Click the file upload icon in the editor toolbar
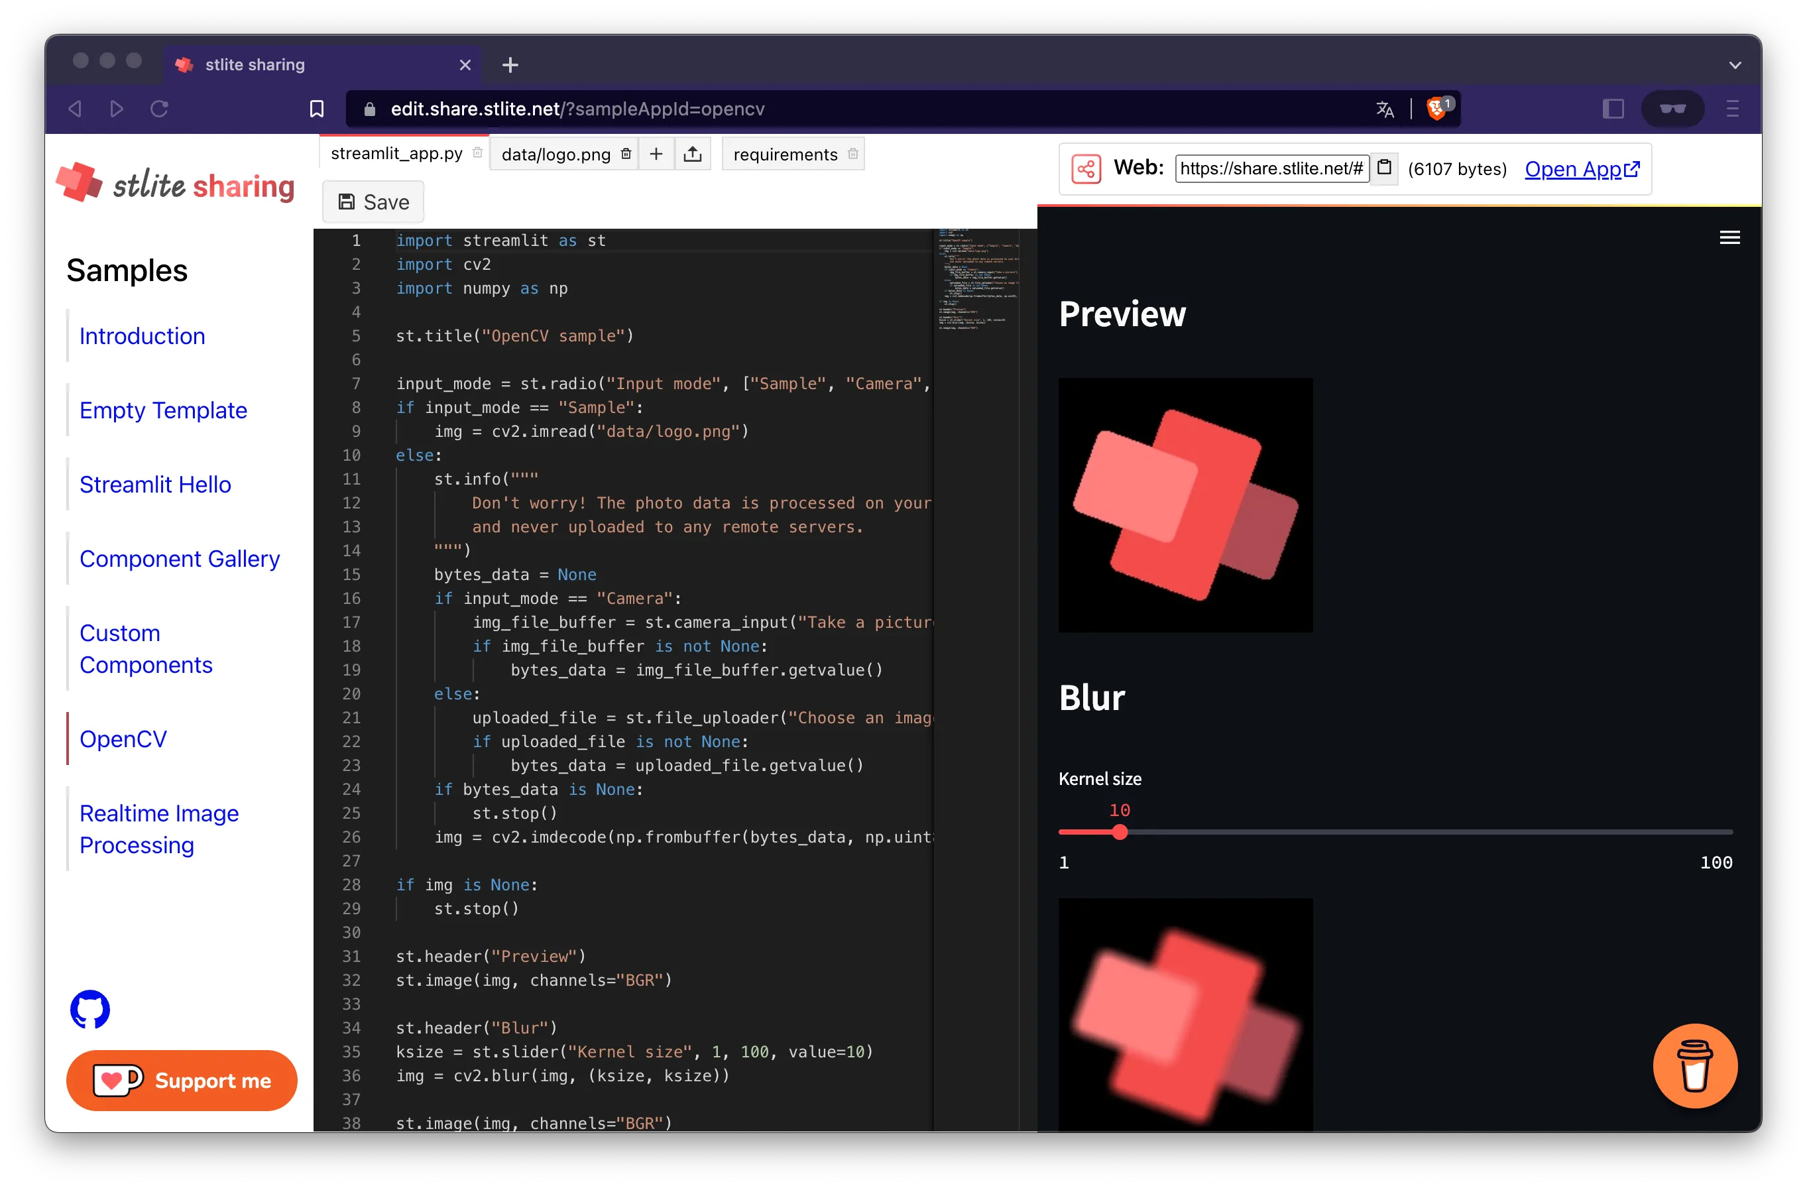 tap(693, 153)
